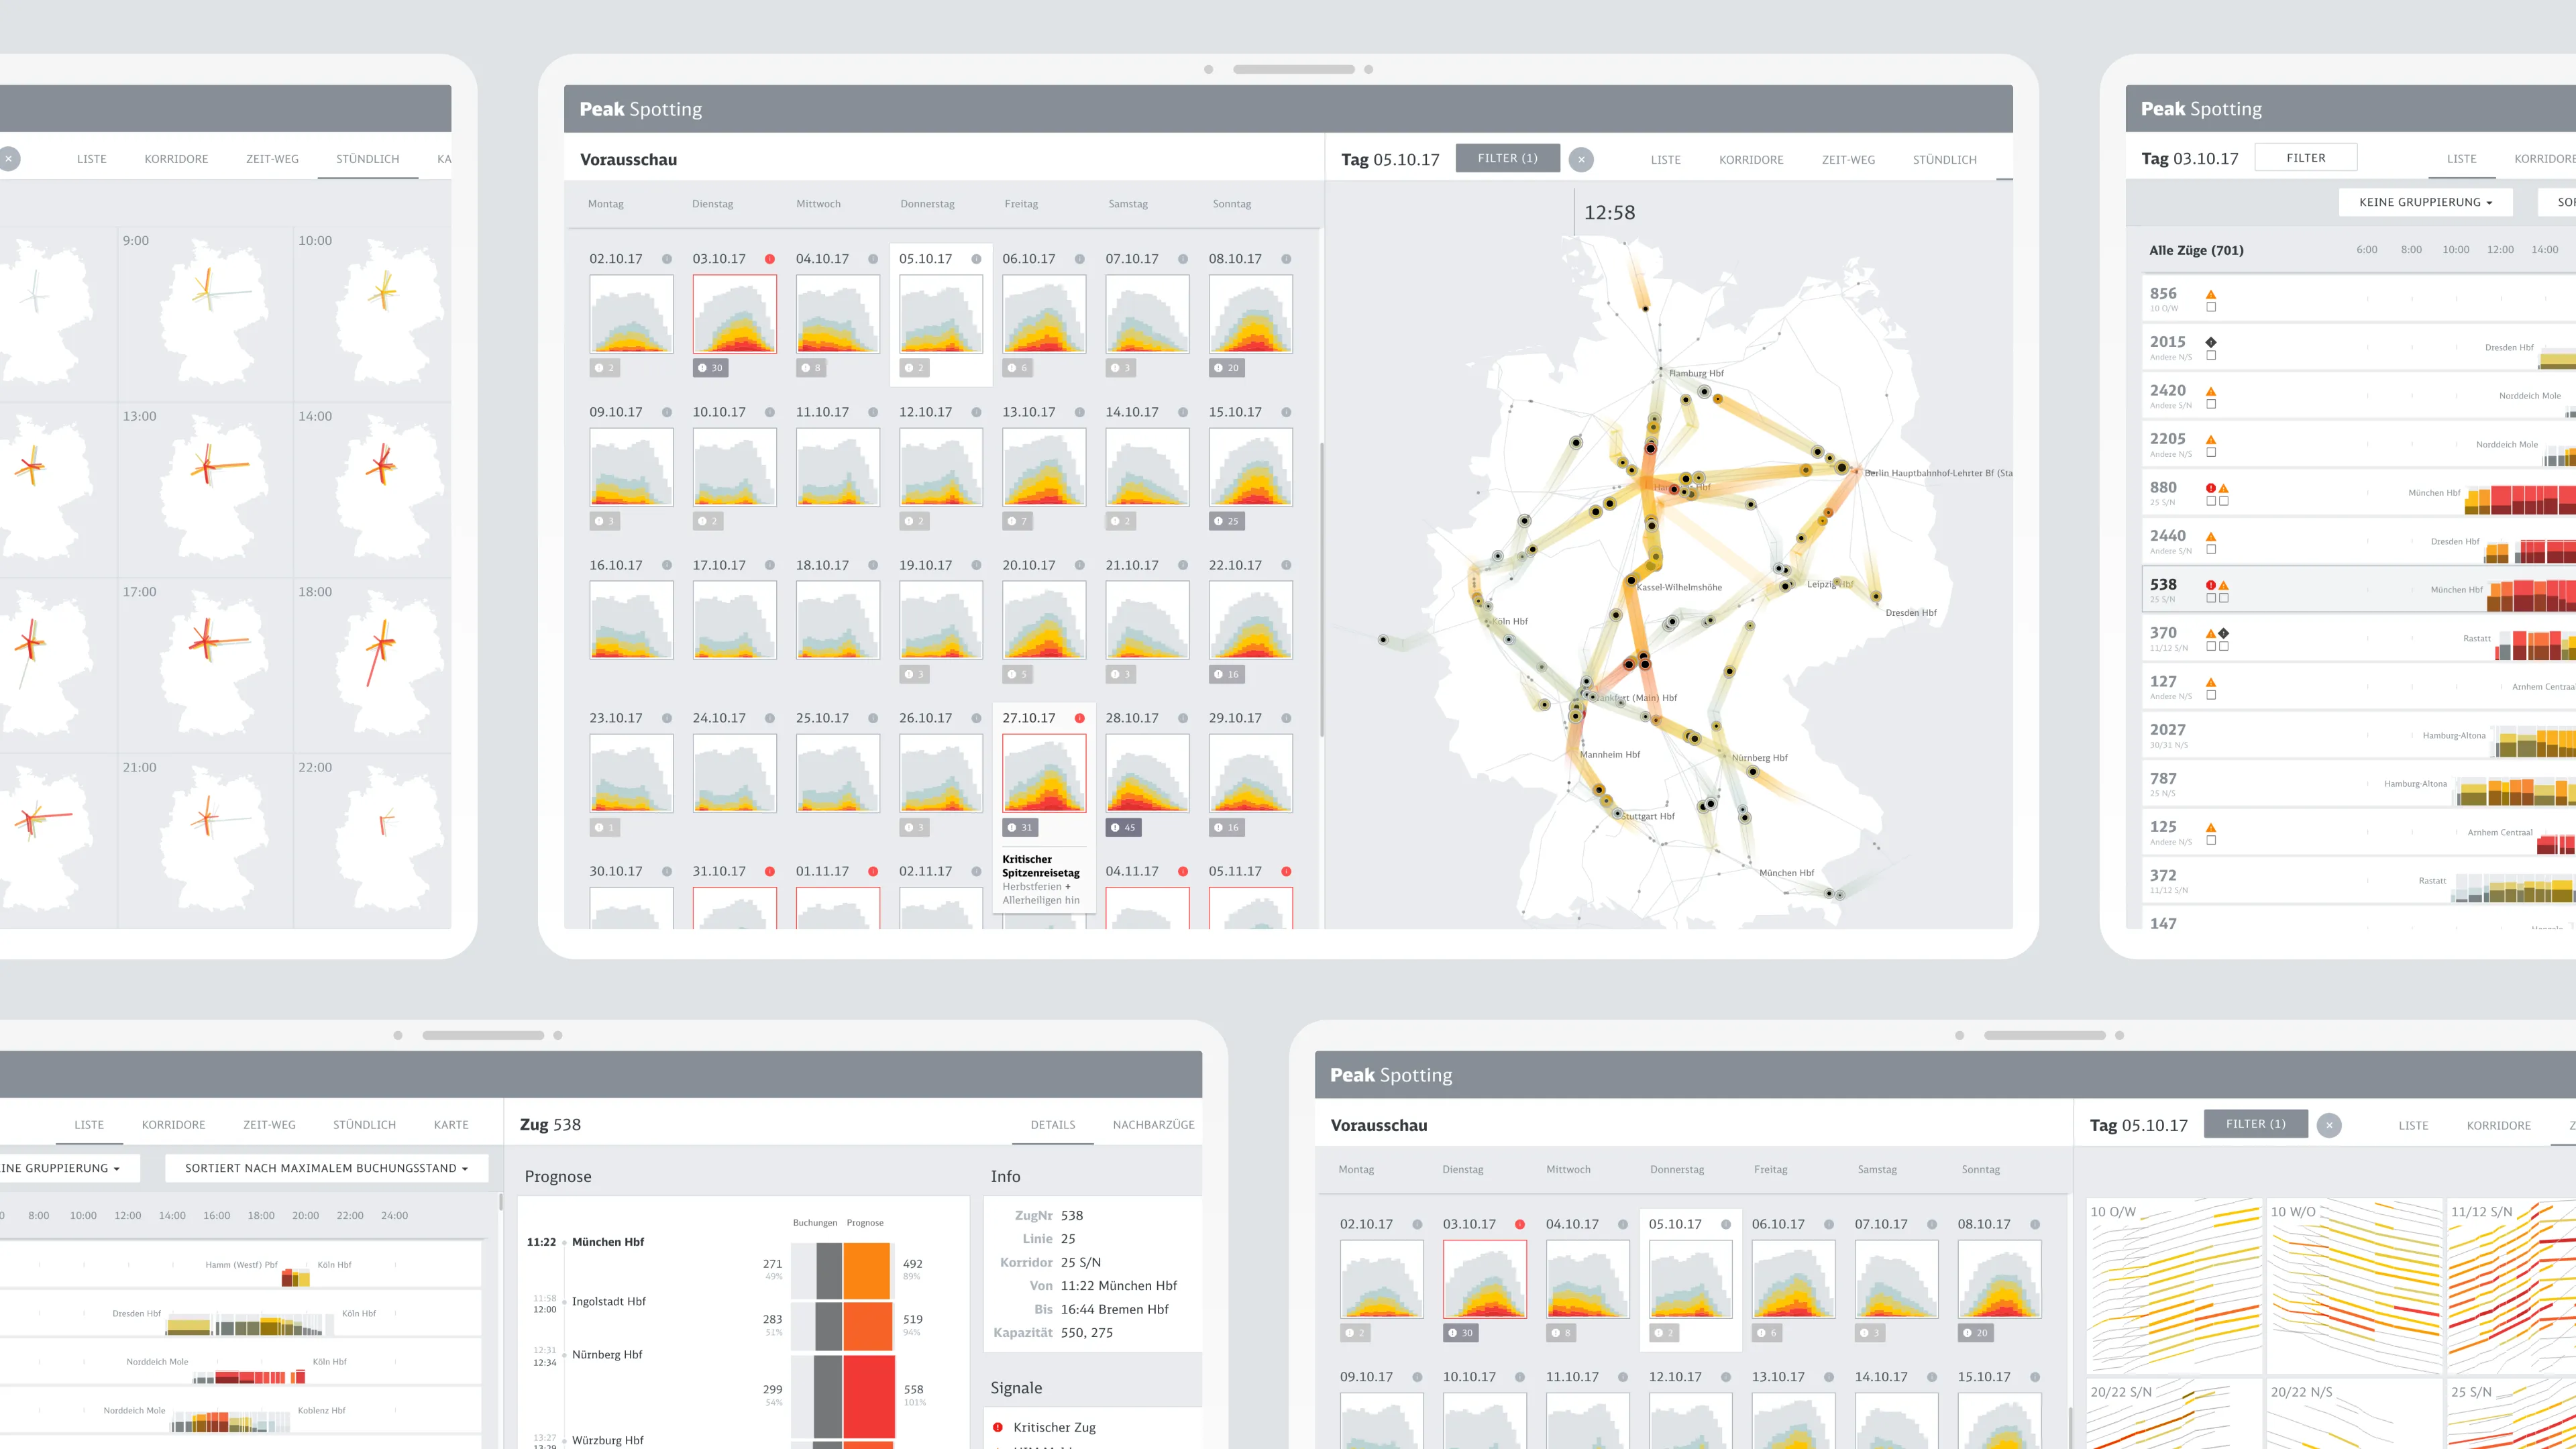This screenshot has width=2576, height=1449.
Task: Click the FILTER (1) button for Tag 05.10.17
Action: point(1507,158)
